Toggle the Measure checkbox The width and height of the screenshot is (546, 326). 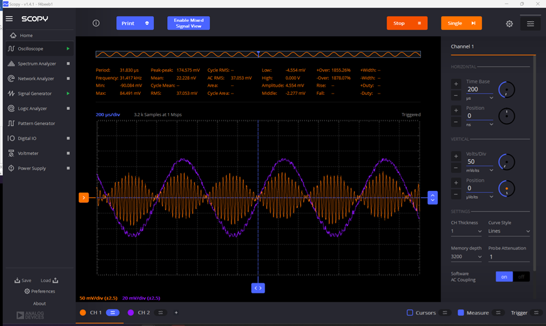(x=461, y=313)
